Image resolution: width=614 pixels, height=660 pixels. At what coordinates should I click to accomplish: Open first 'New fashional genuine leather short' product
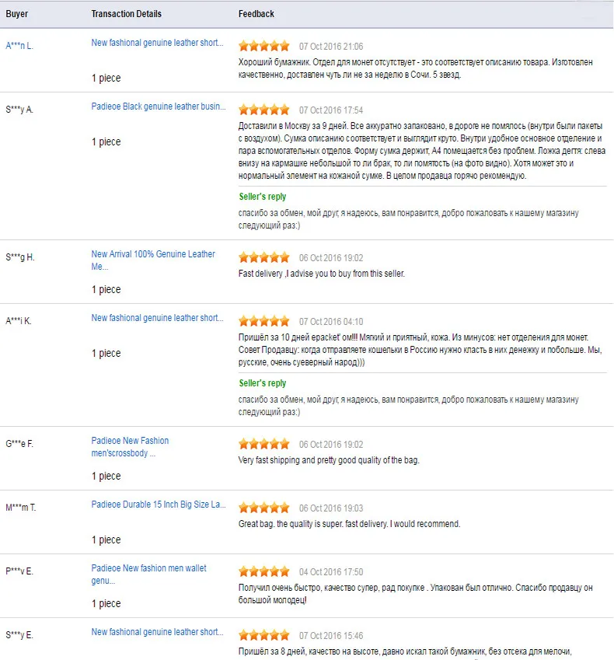click(158, 43)
